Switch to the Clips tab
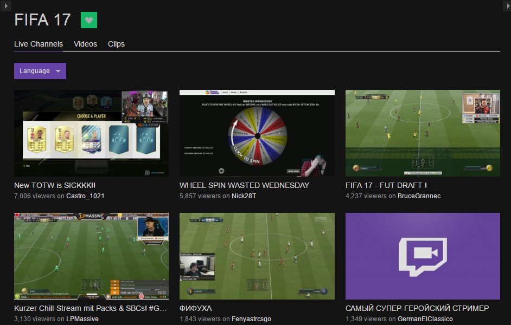Viewport: 511px width, 325px height. pos(116,44)
